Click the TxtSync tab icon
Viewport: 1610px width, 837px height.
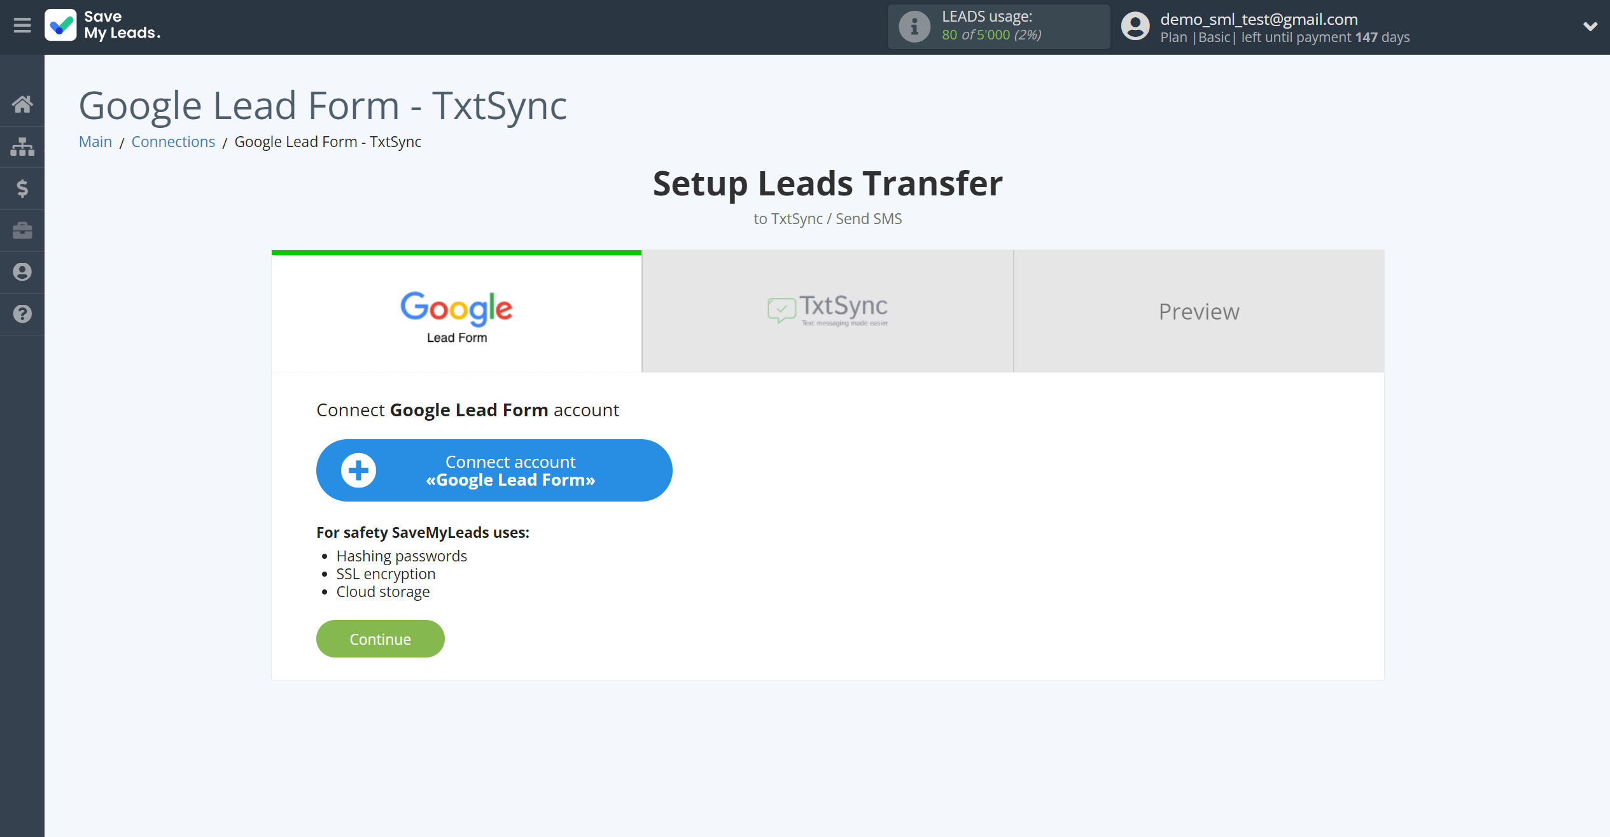tap(781, 310)
